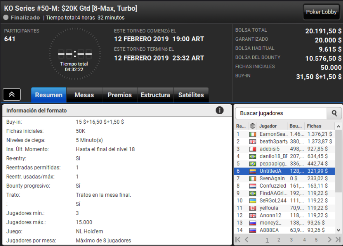
Task: Click the globe country column icon
Action: point(252,126)
